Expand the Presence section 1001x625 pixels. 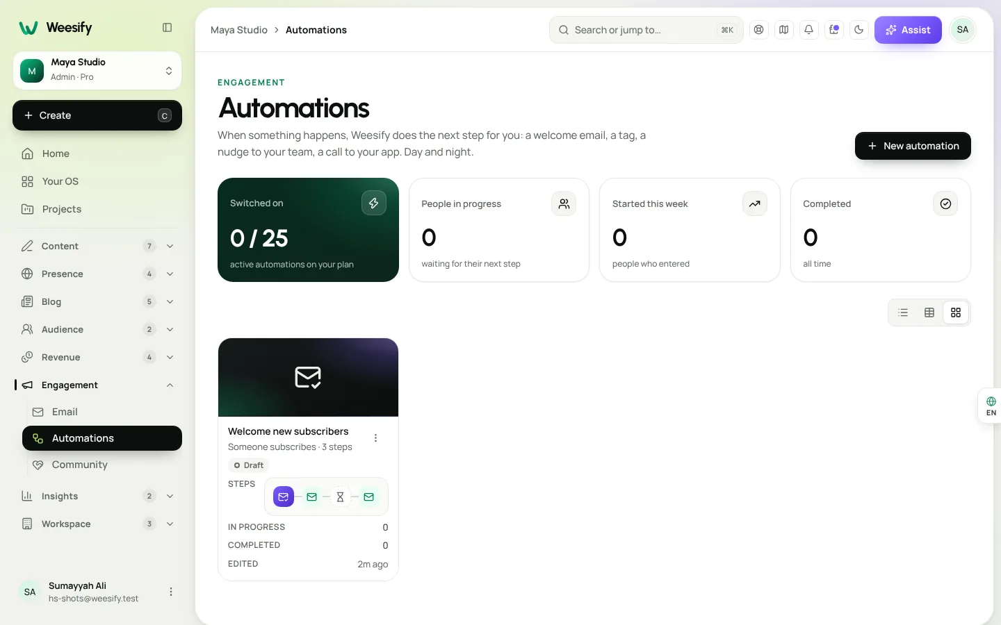[x=97, y=274]
